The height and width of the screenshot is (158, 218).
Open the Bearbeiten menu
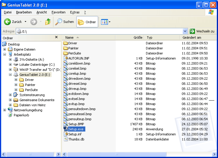(24, 12)
